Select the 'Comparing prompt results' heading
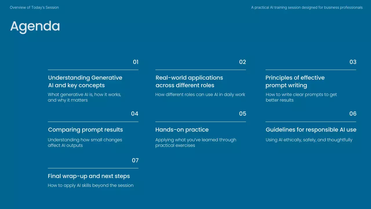 [x=86, y=130]
